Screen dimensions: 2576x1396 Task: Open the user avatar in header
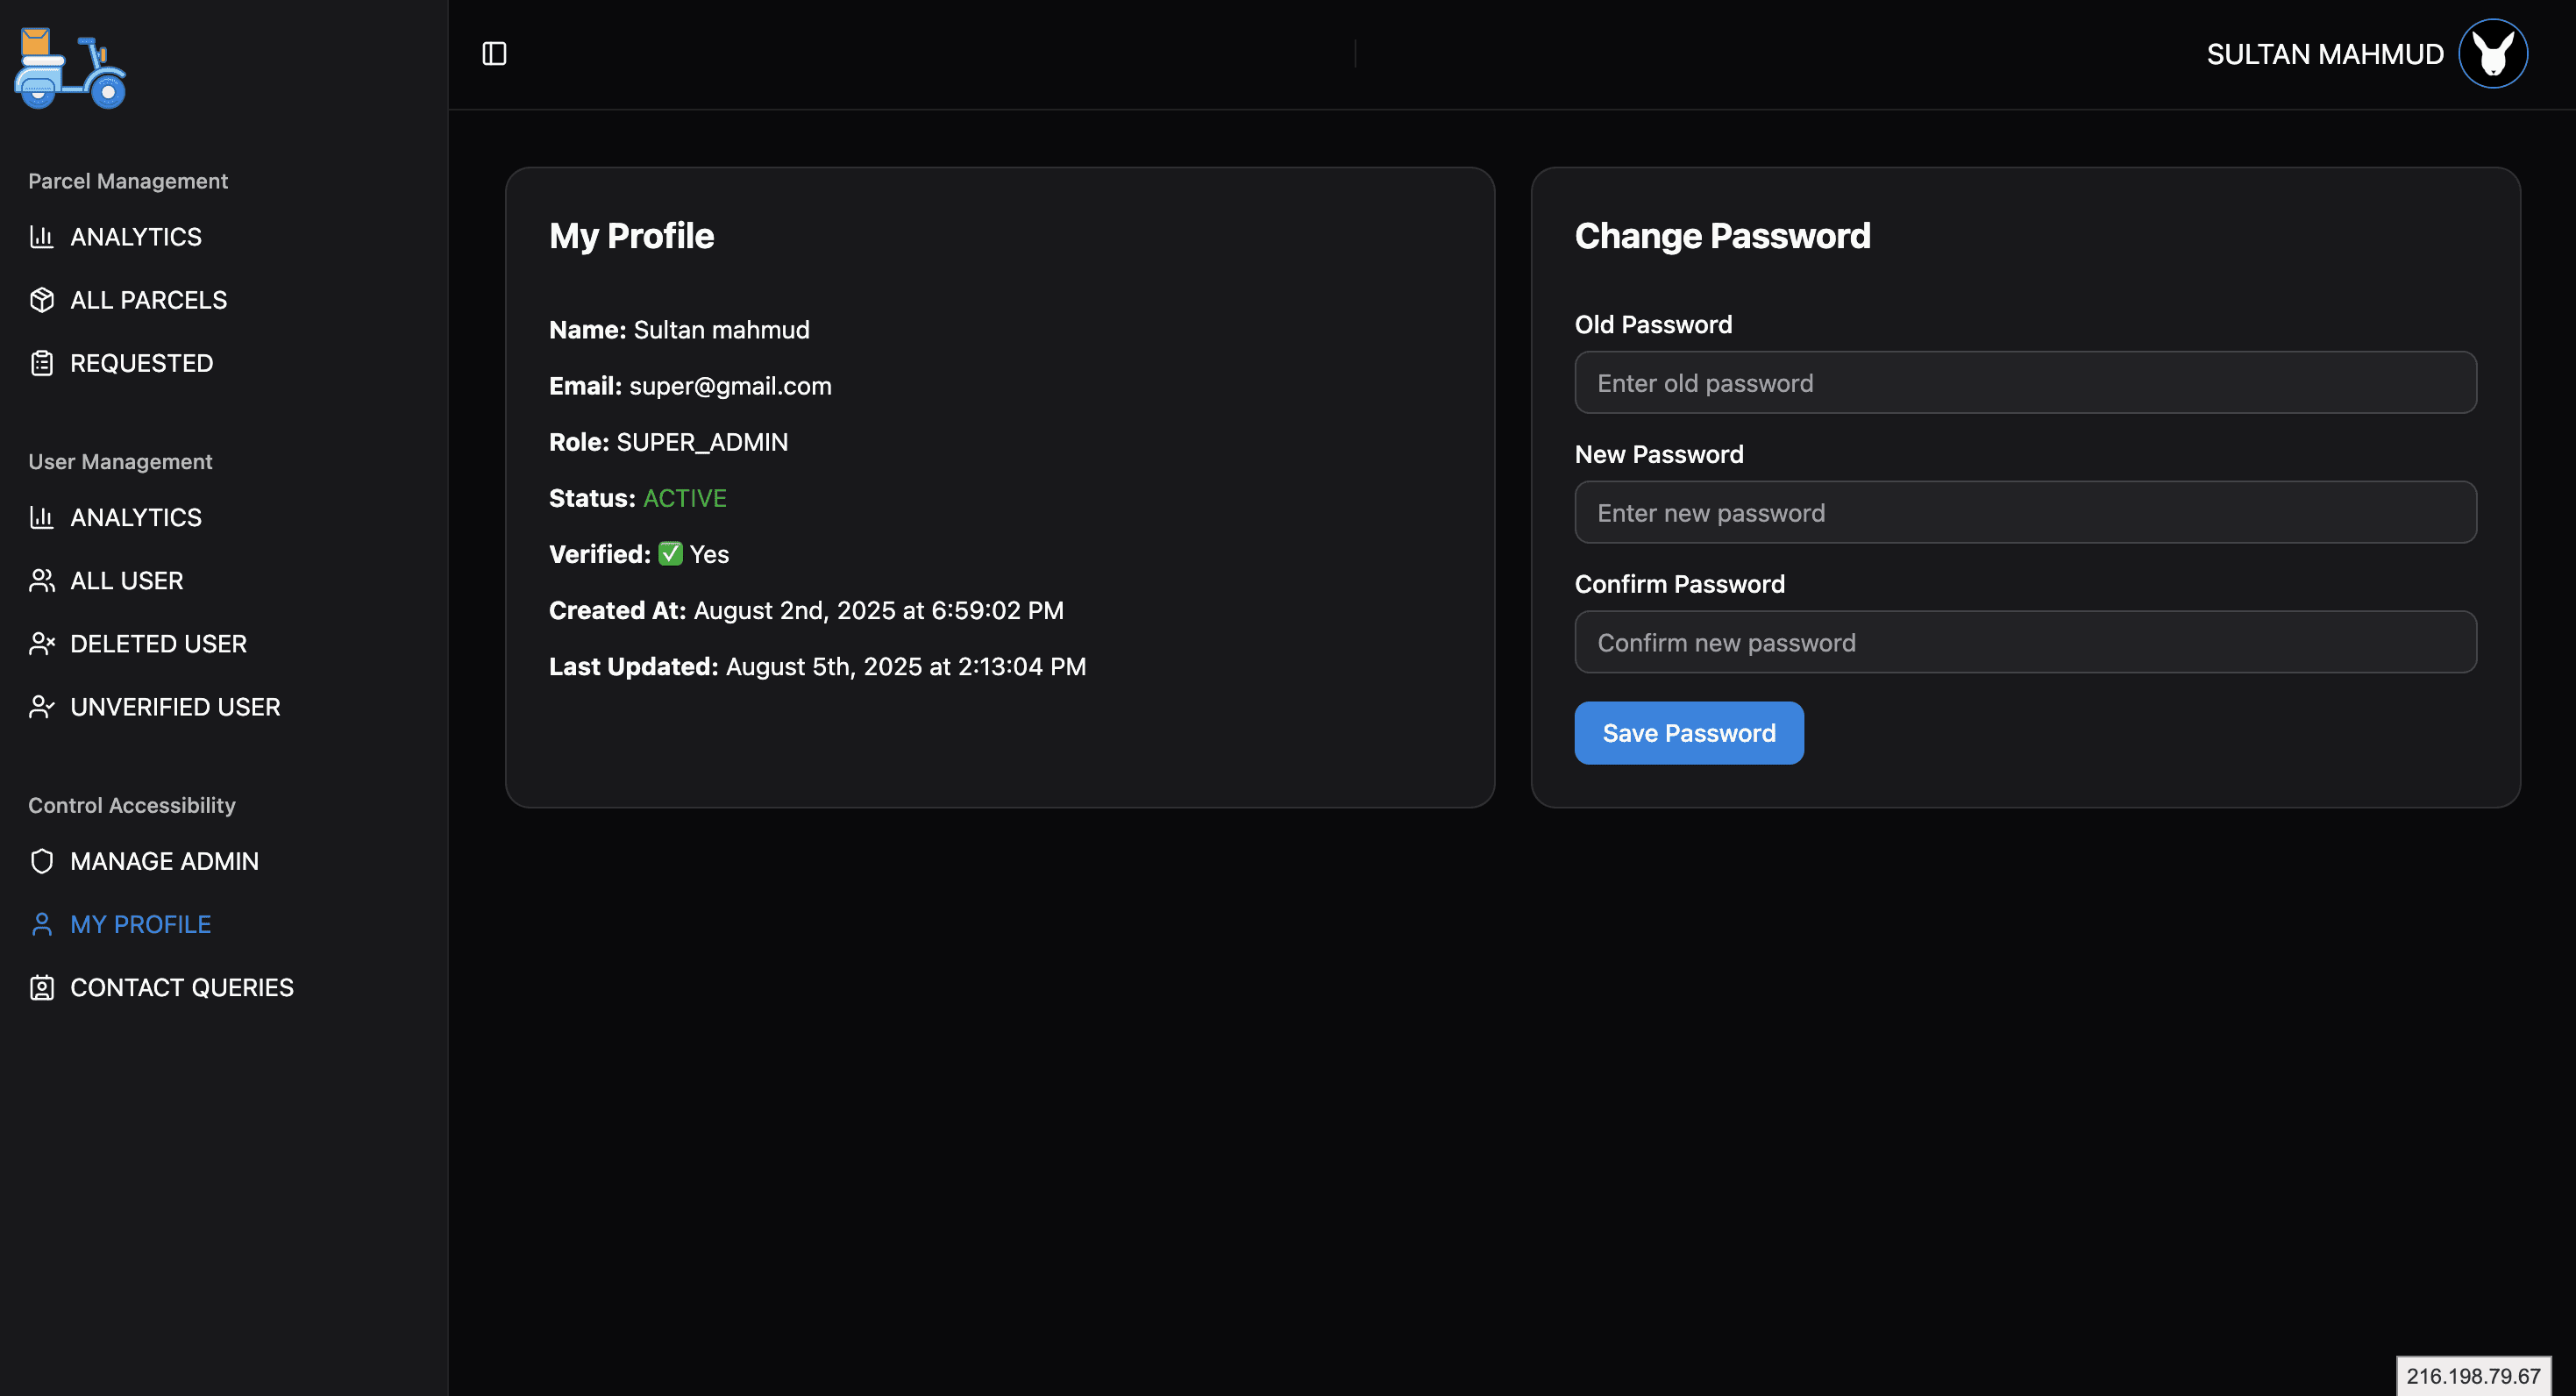pos(2492,54)
